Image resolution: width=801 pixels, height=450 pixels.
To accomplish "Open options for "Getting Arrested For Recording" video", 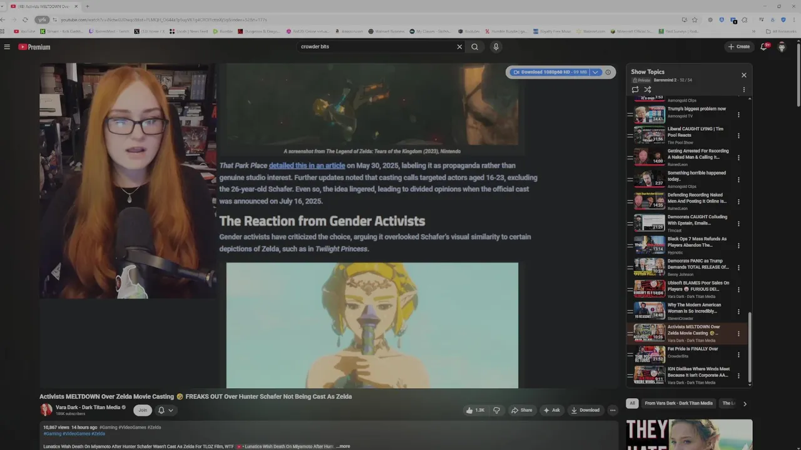I will (738, 157).
